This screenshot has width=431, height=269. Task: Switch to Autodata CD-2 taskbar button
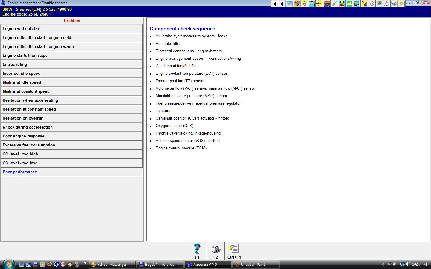click(x=208, y=265)
